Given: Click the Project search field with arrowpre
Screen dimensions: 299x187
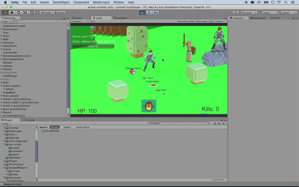Looking at the screenshot, I should pos(179,124).
